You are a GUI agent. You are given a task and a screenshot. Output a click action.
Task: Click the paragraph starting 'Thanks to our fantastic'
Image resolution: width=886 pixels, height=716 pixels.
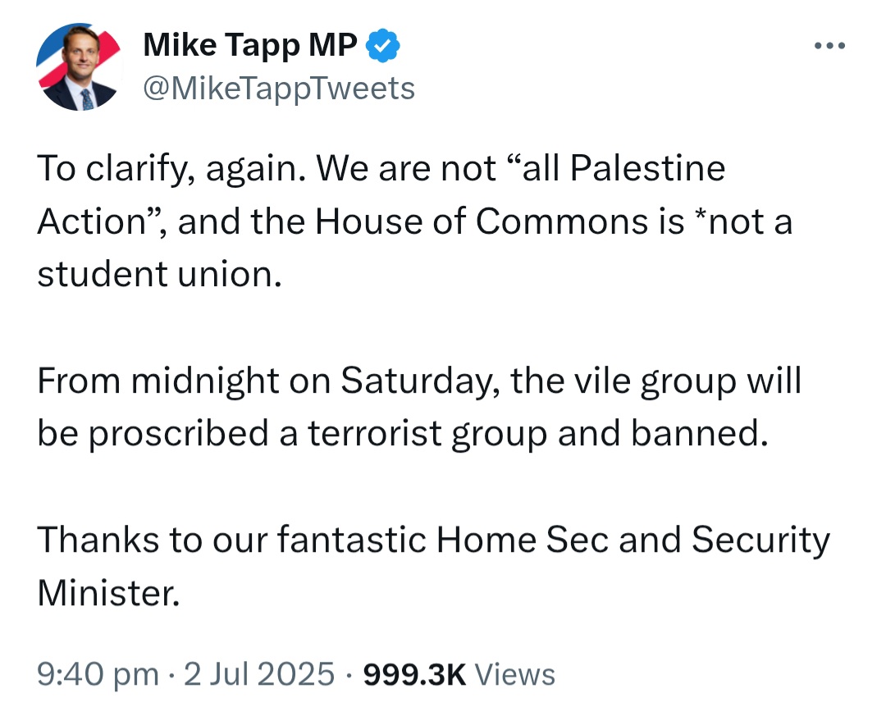click(433, 566)
